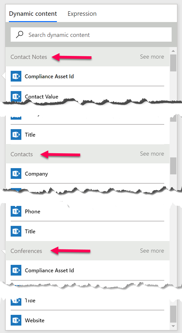This screenshot has width=182, height=333.
Task: Insert the Phone dynamic field
Action: click(x=33, y=211)
